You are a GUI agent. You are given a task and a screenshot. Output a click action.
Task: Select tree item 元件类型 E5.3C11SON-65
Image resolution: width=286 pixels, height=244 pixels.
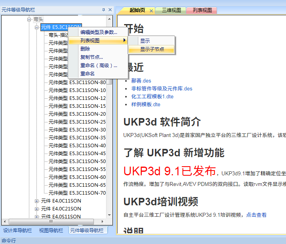click(77, 185)
